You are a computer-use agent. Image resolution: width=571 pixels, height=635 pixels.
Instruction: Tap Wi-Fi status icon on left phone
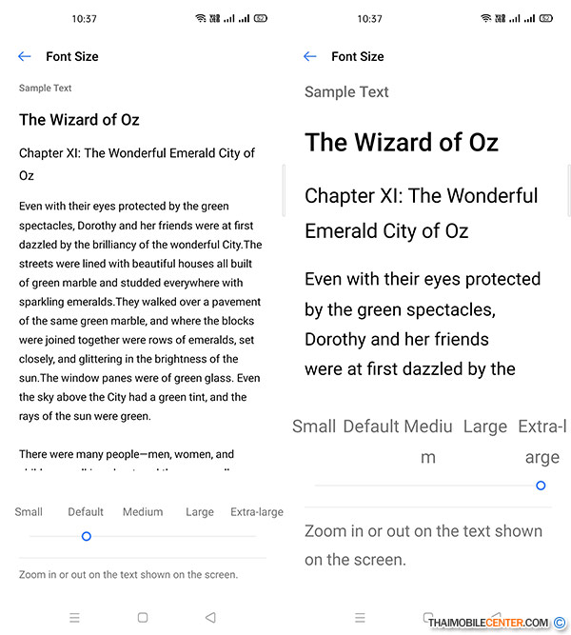(x=201, y=18)
